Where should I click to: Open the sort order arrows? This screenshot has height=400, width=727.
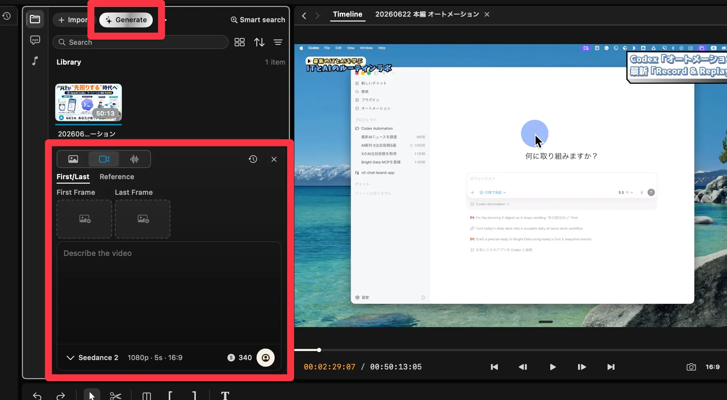[x=259, y=42]
